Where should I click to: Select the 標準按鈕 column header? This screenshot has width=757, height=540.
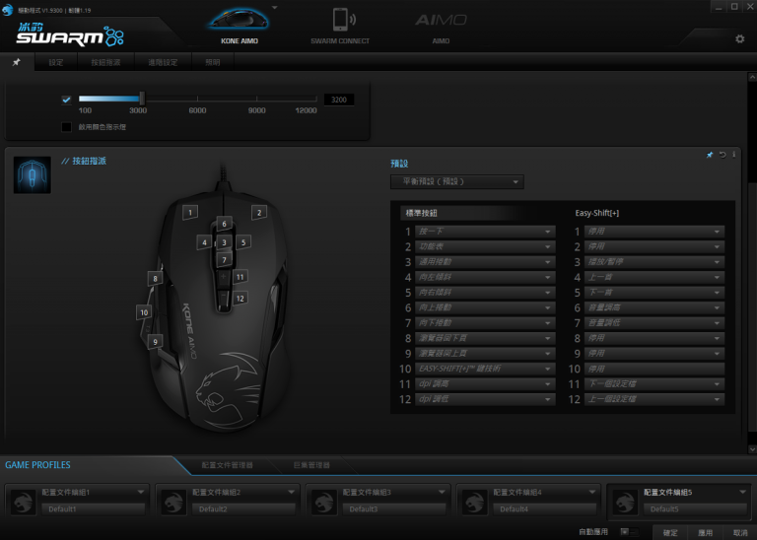point(421,213)
